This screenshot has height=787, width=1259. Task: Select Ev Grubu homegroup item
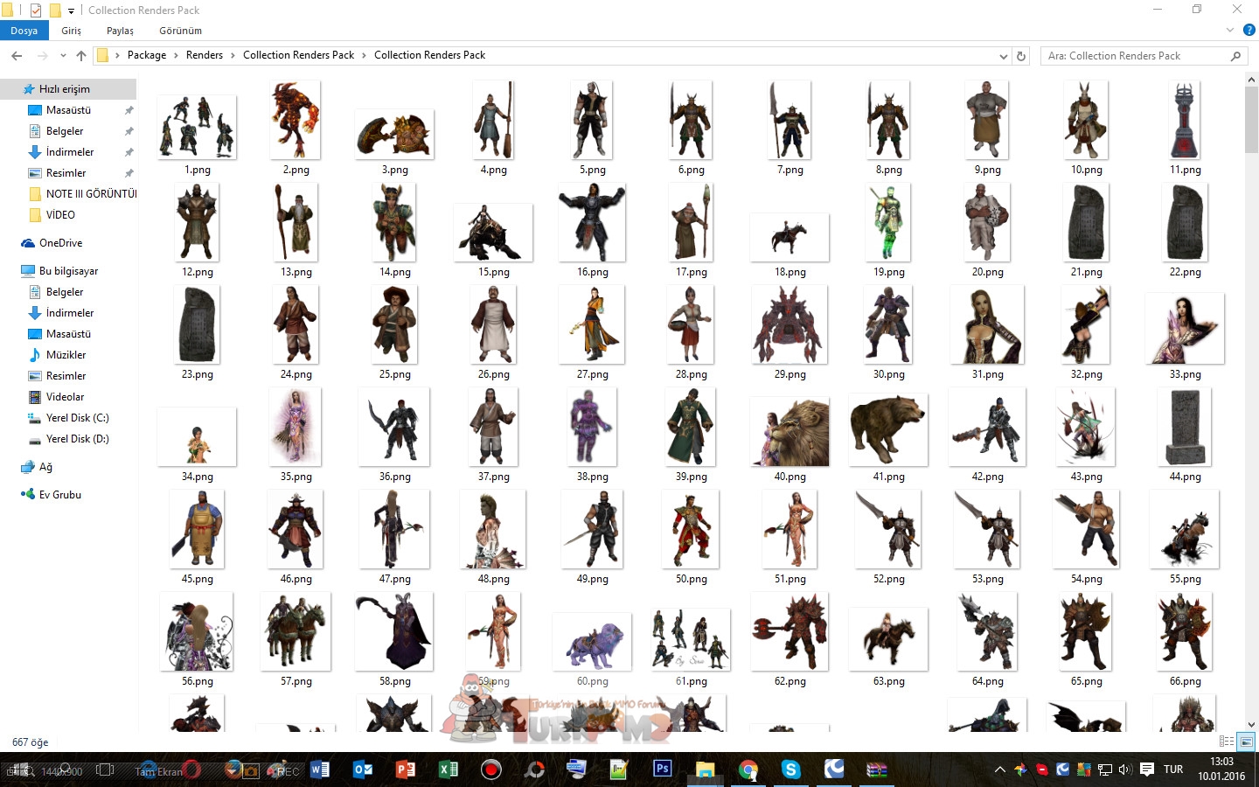click(x=59, y=495)
